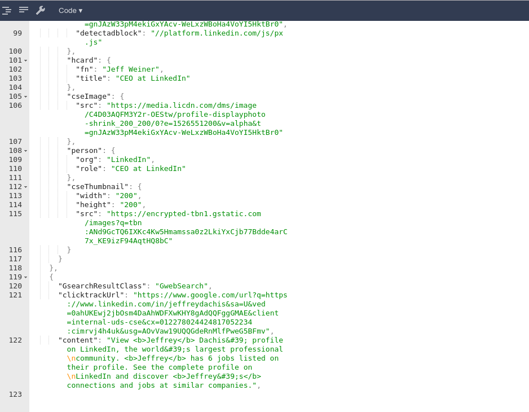Click the platform.linkedin.com/js/px URL value
The width and height of the screenshot is (529, 412).
click(184, 37)
